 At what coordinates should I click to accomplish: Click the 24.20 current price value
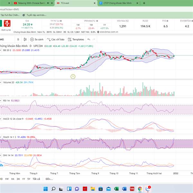tap(26, 24)
